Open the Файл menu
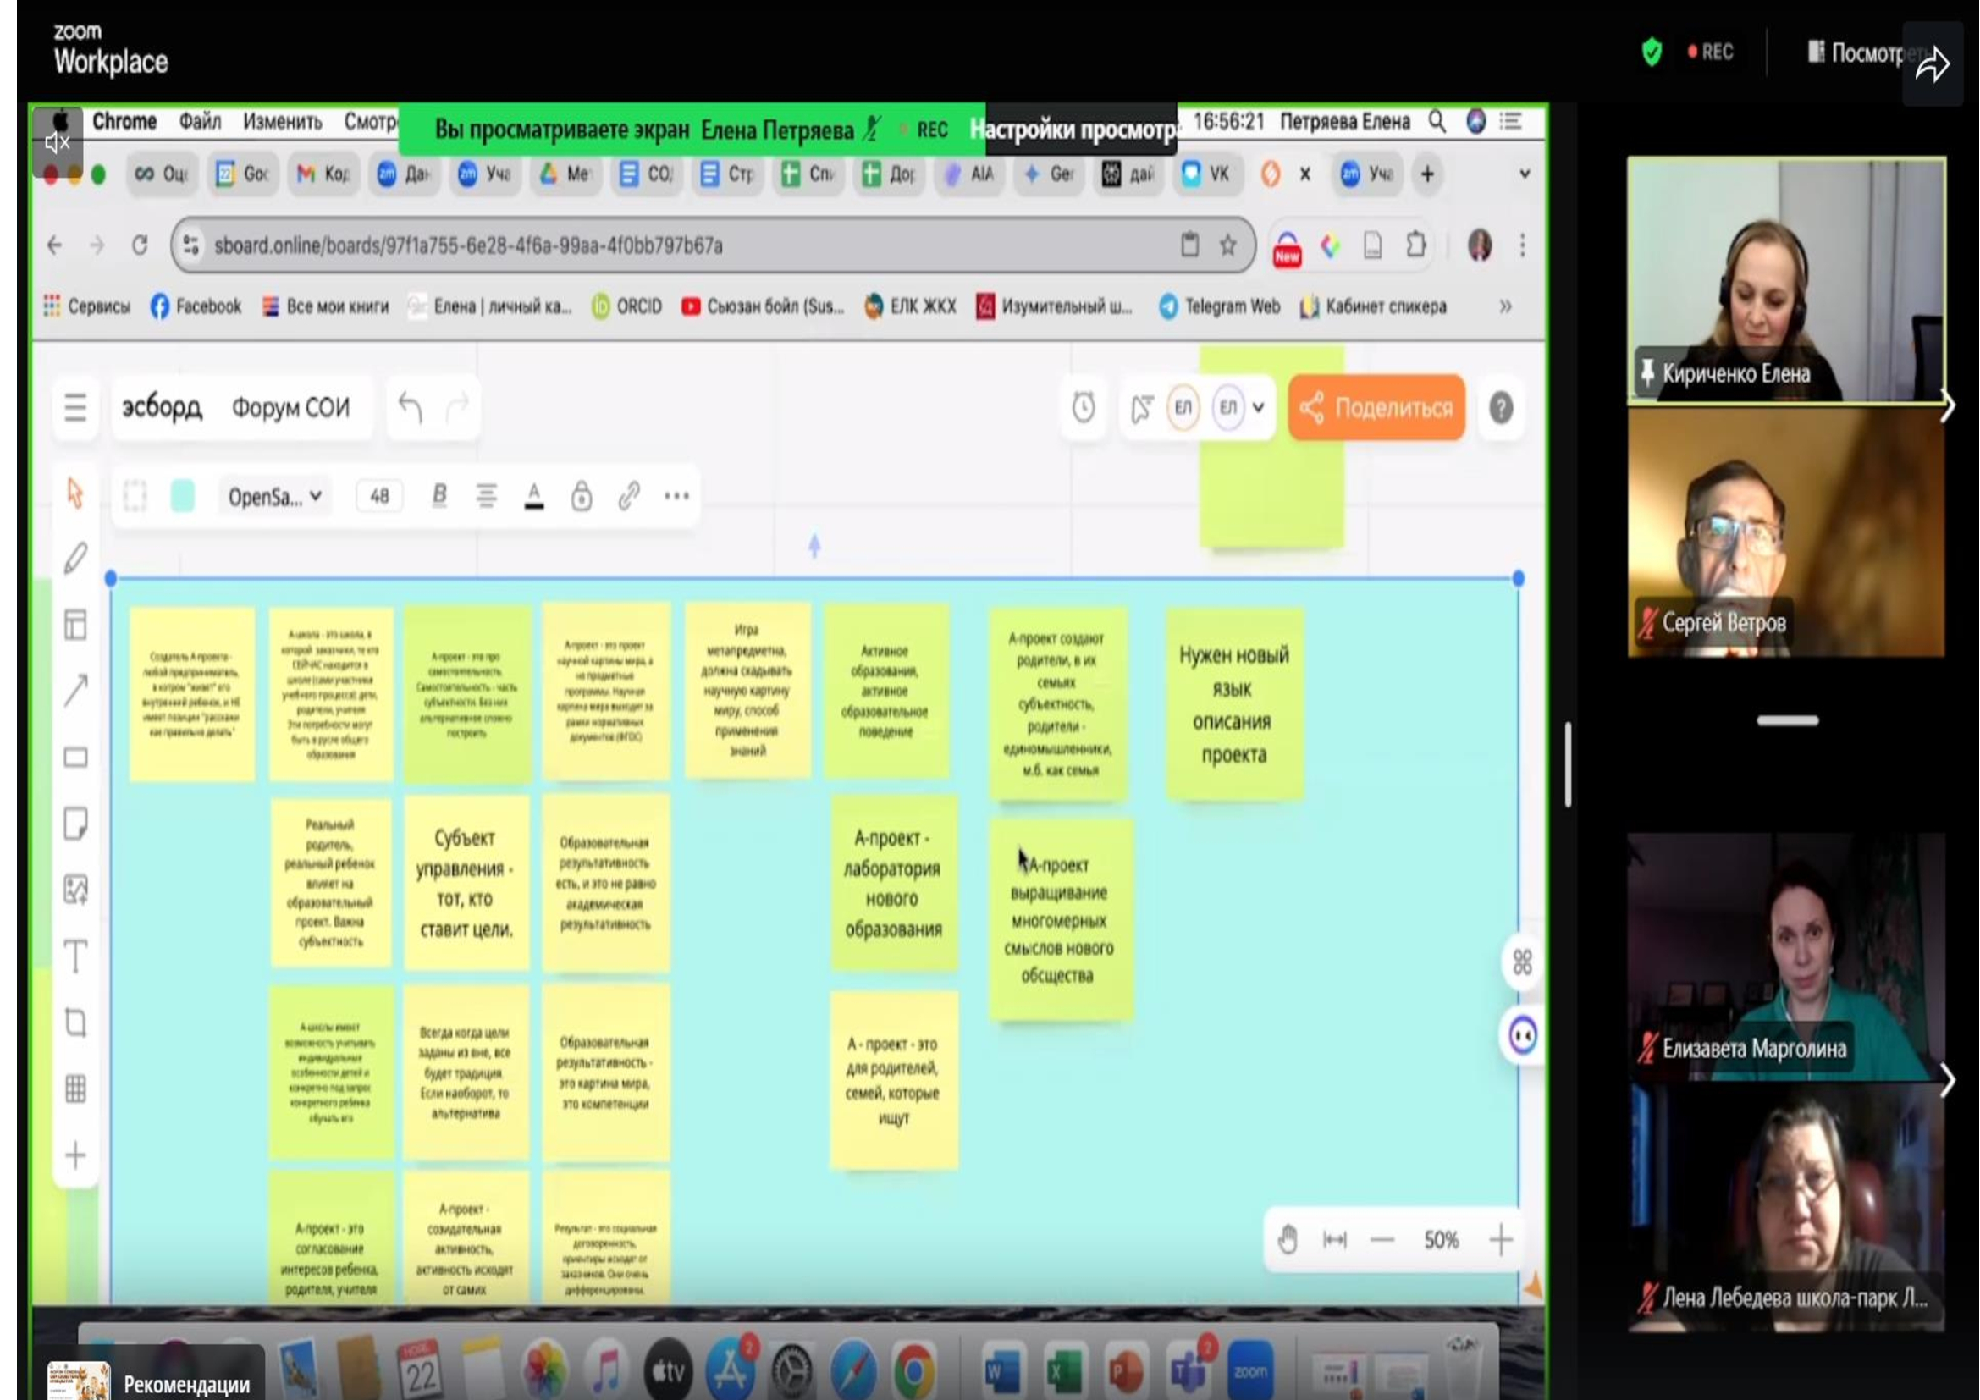The height and width of the screenshot is (1400, 1980). click(x=200, y=122)
